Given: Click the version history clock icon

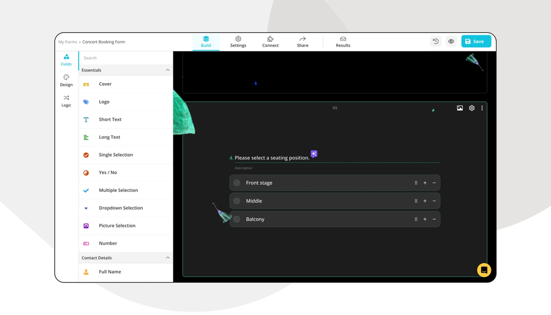Looking at the screenshot, I should point(435,41).
